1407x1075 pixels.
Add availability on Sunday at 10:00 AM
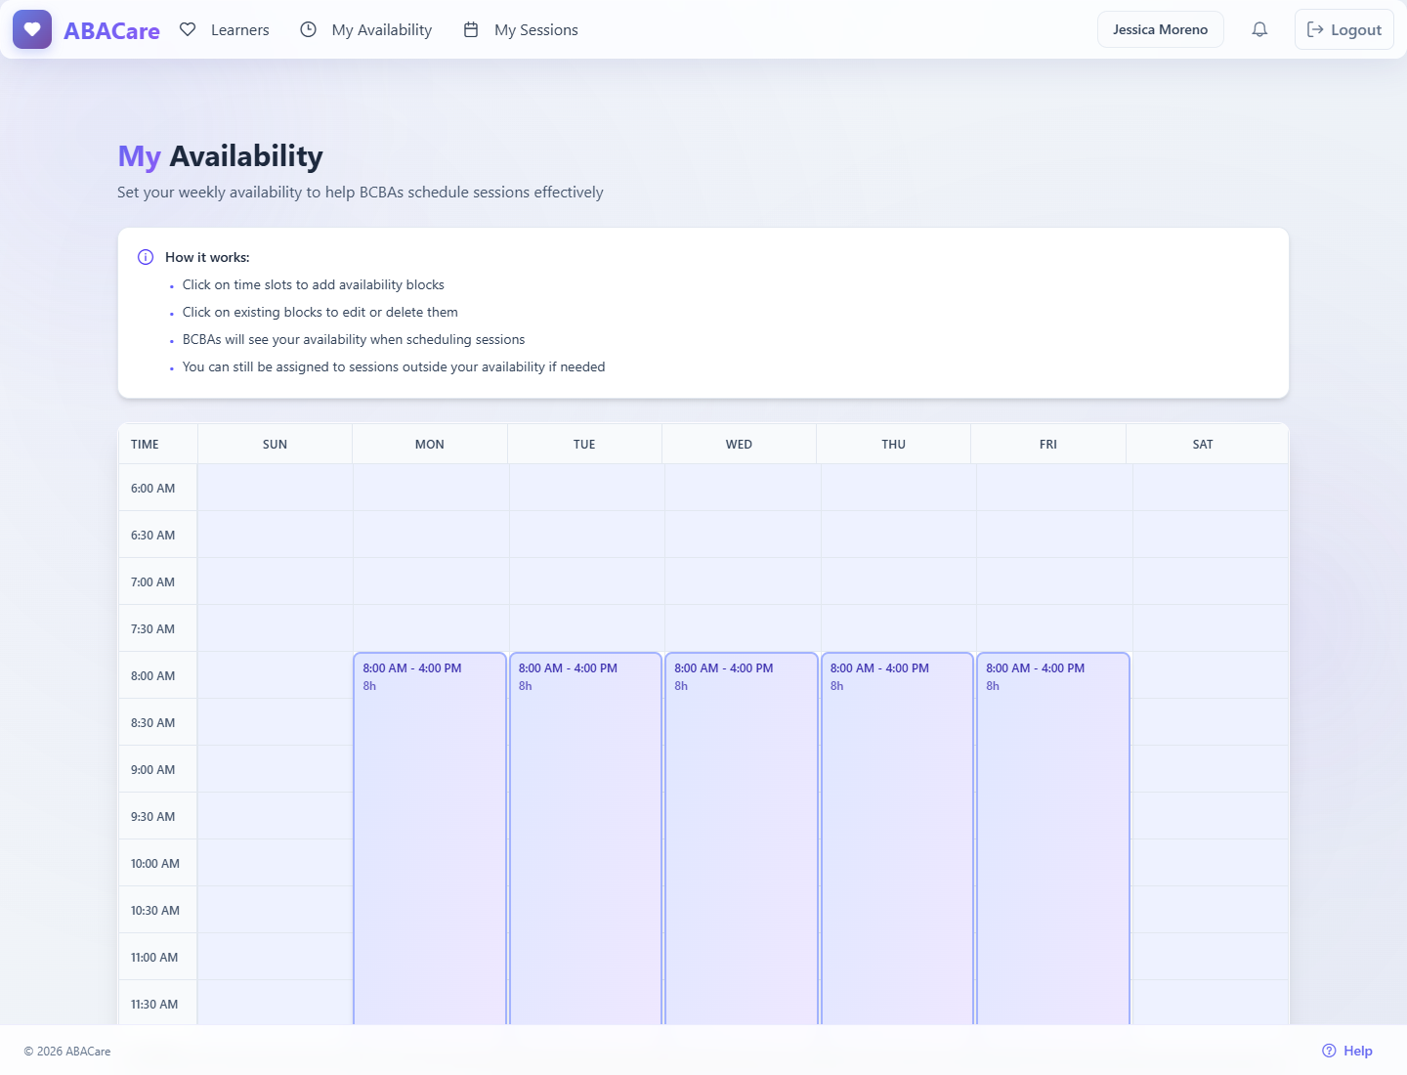click(x=276, y=863)
